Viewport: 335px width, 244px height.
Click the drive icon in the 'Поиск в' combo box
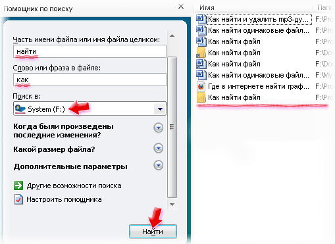point(20,109)
